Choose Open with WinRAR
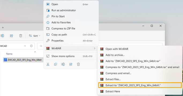Viewport: 183px width, 96px height. point(140,49)
